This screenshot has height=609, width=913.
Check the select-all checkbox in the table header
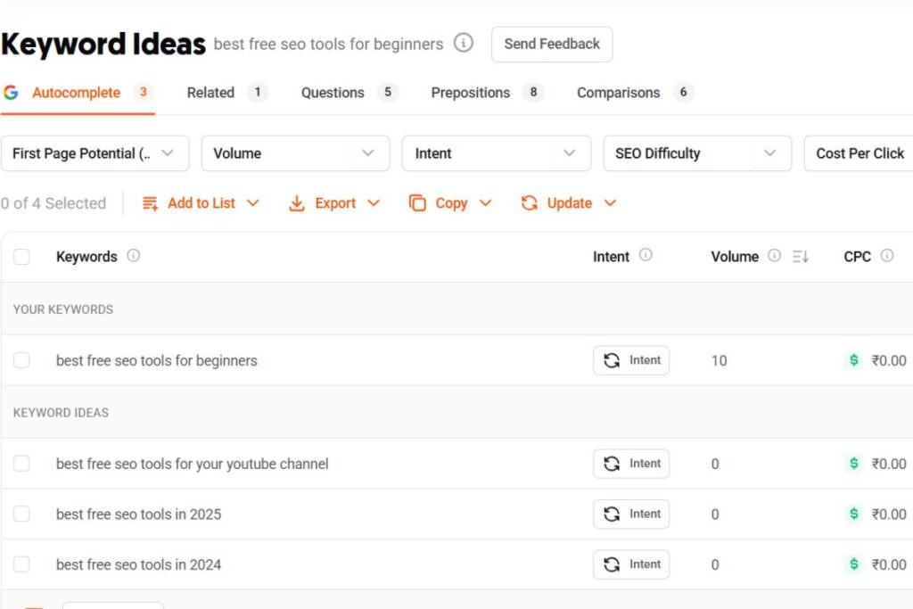21,256
